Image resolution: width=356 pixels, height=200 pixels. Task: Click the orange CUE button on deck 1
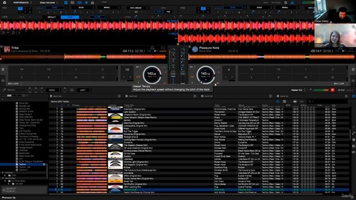coord(139,77)
